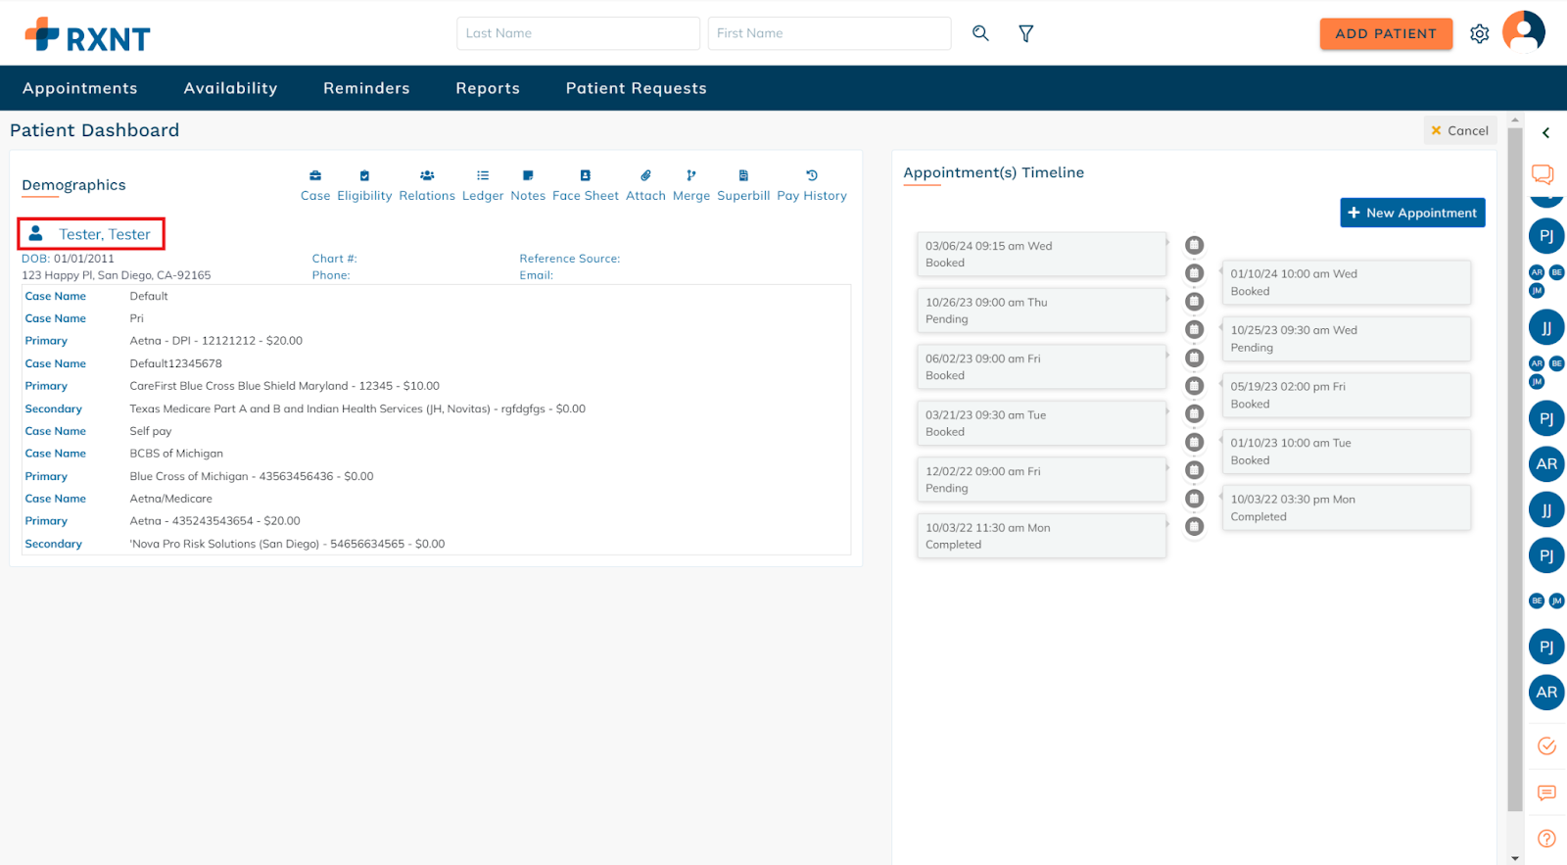
Task: Open the Reminders tab
Action: [x=366, y=88]
